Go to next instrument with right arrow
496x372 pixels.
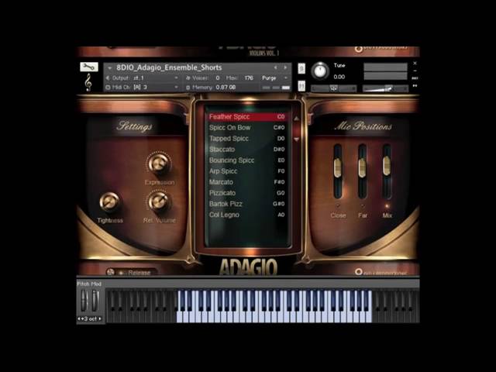[x=285, y=67]
